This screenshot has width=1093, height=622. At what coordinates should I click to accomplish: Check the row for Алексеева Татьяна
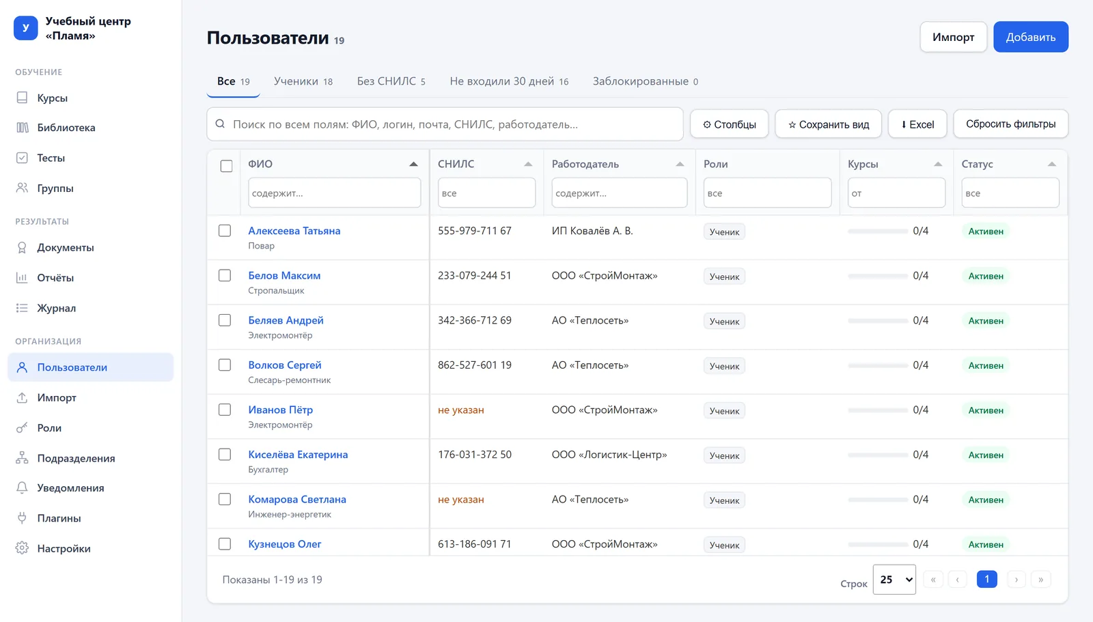pyautogui.click(x=225, y=231)
